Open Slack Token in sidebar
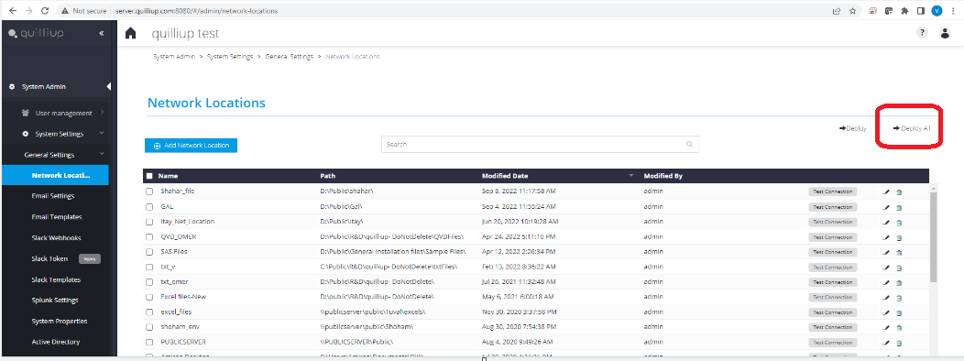Viewport: 964px width, 361px height. pos(49,259)
